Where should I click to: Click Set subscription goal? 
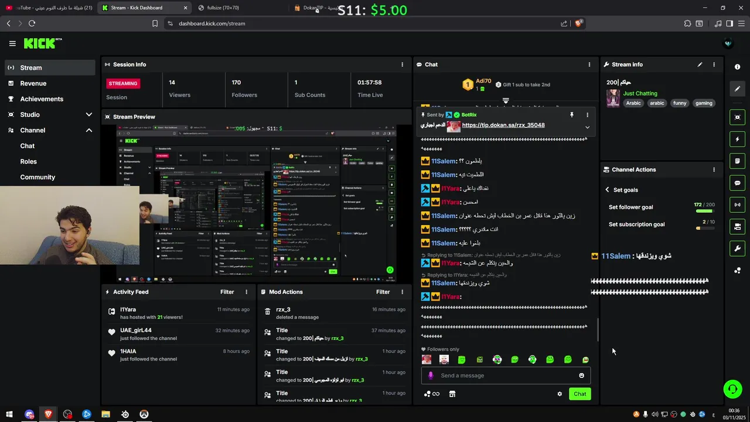click(x=636, y=224)
